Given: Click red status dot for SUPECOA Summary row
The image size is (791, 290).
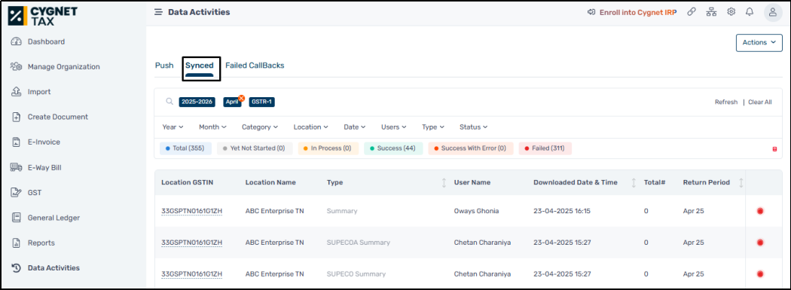Looking at the screenshot, I should click(x=760, y=243).
